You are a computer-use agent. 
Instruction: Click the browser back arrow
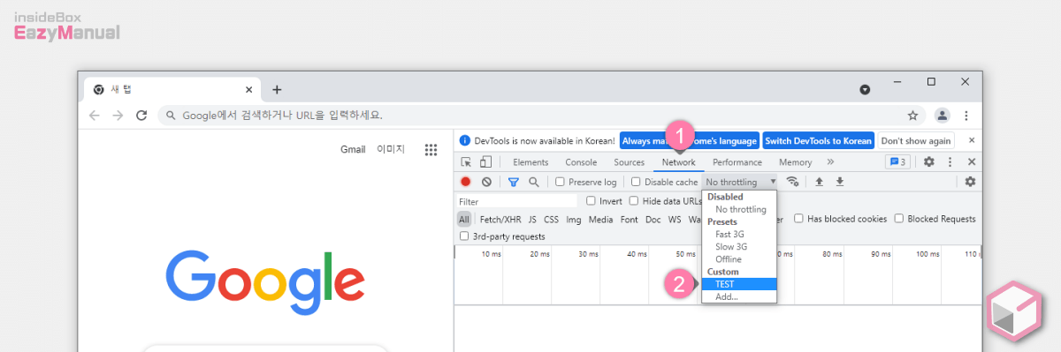pos(95,116)
